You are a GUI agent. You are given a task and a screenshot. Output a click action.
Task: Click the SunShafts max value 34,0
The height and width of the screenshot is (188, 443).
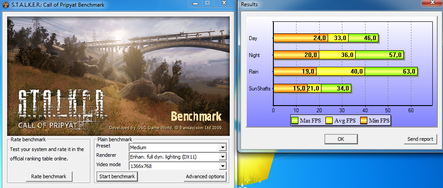(x=343, y=89)
